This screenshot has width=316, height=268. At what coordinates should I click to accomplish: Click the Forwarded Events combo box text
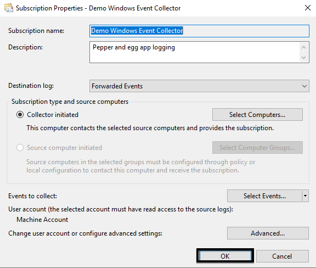pos(117,86)
